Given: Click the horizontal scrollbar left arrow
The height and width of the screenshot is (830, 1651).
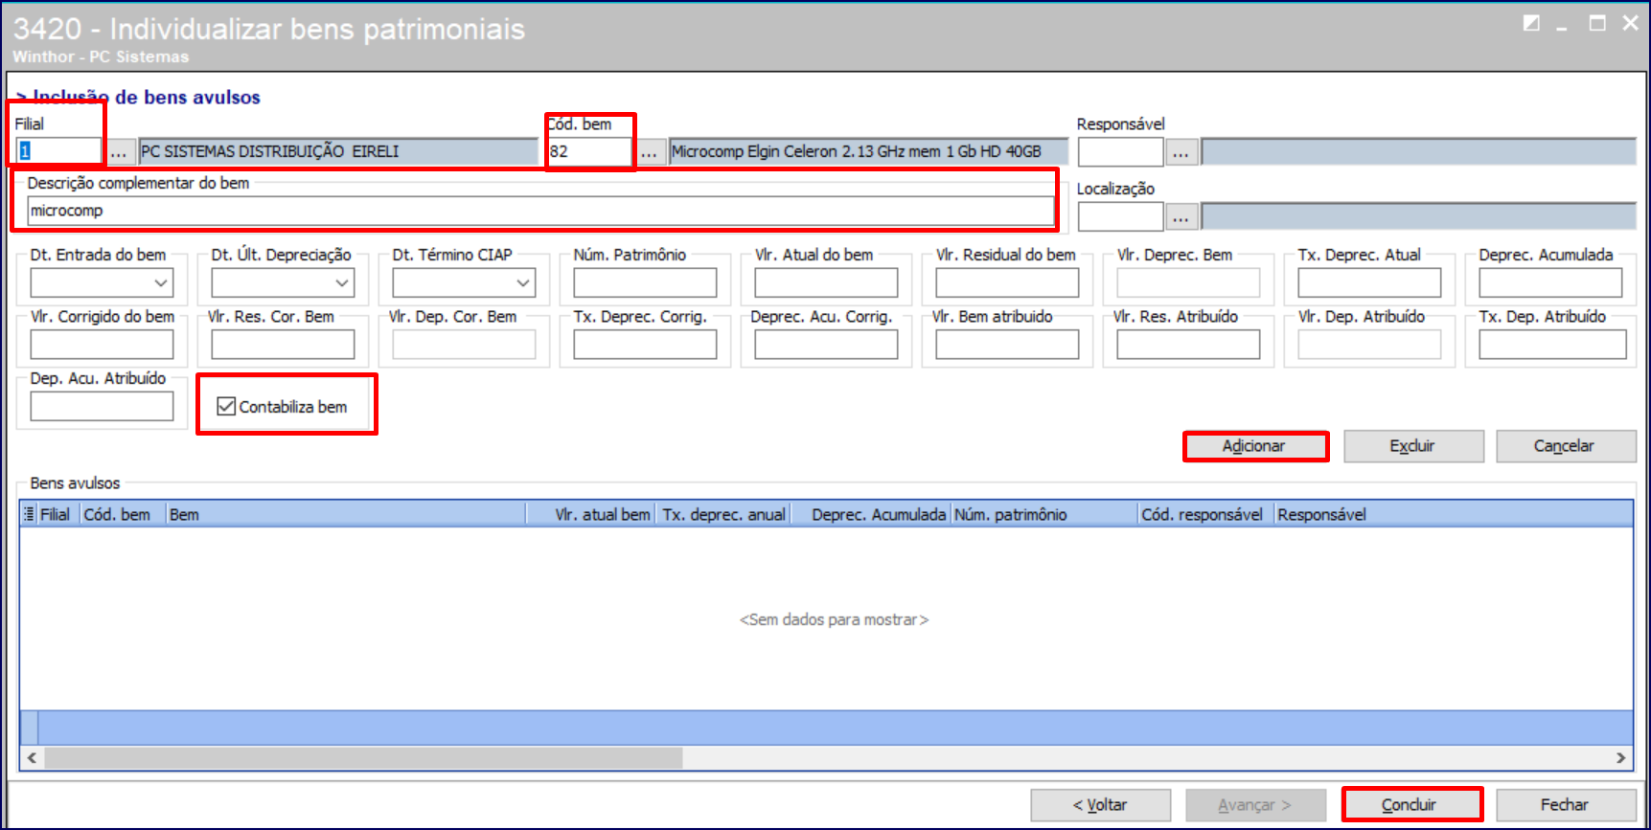Looking at the screenshot, I should (32, 758).
